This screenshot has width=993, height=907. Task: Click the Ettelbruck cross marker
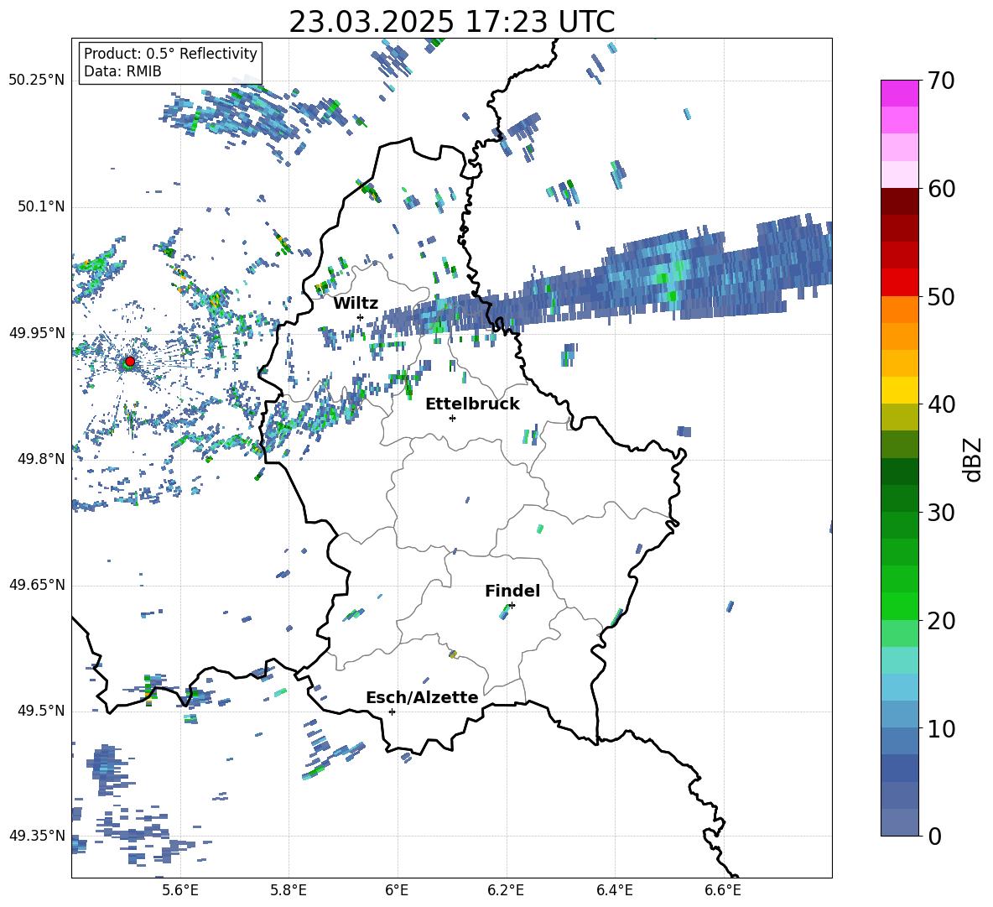[x=452, y=418]
